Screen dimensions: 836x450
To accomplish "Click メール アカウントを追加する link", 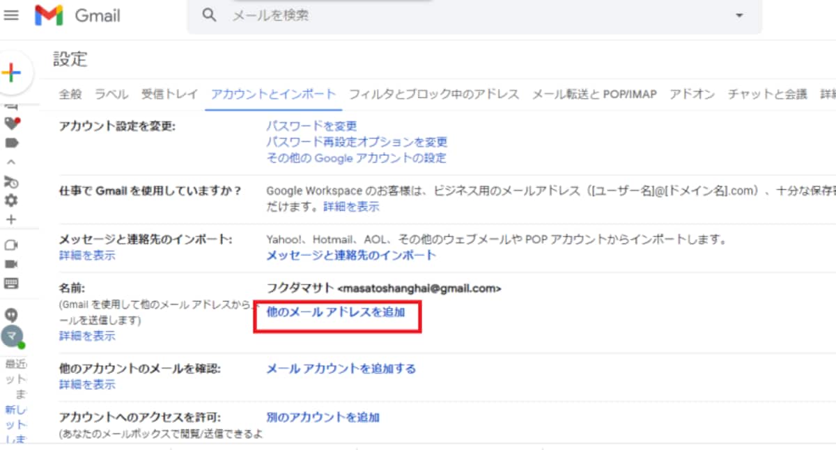I will click(341, 369).
